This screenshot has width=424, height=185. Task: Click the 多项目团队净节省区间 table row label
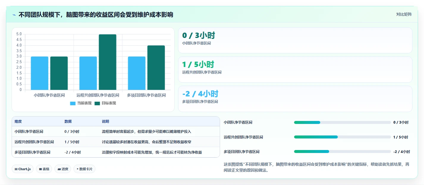coord(32,152)
